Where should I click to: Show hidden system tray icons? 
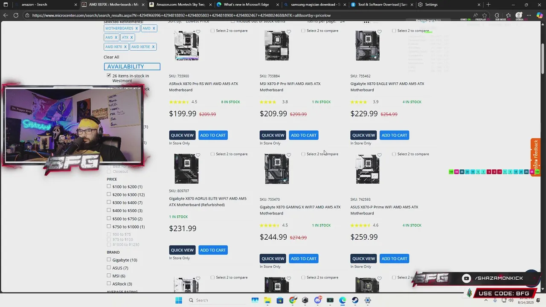point(486,300)
